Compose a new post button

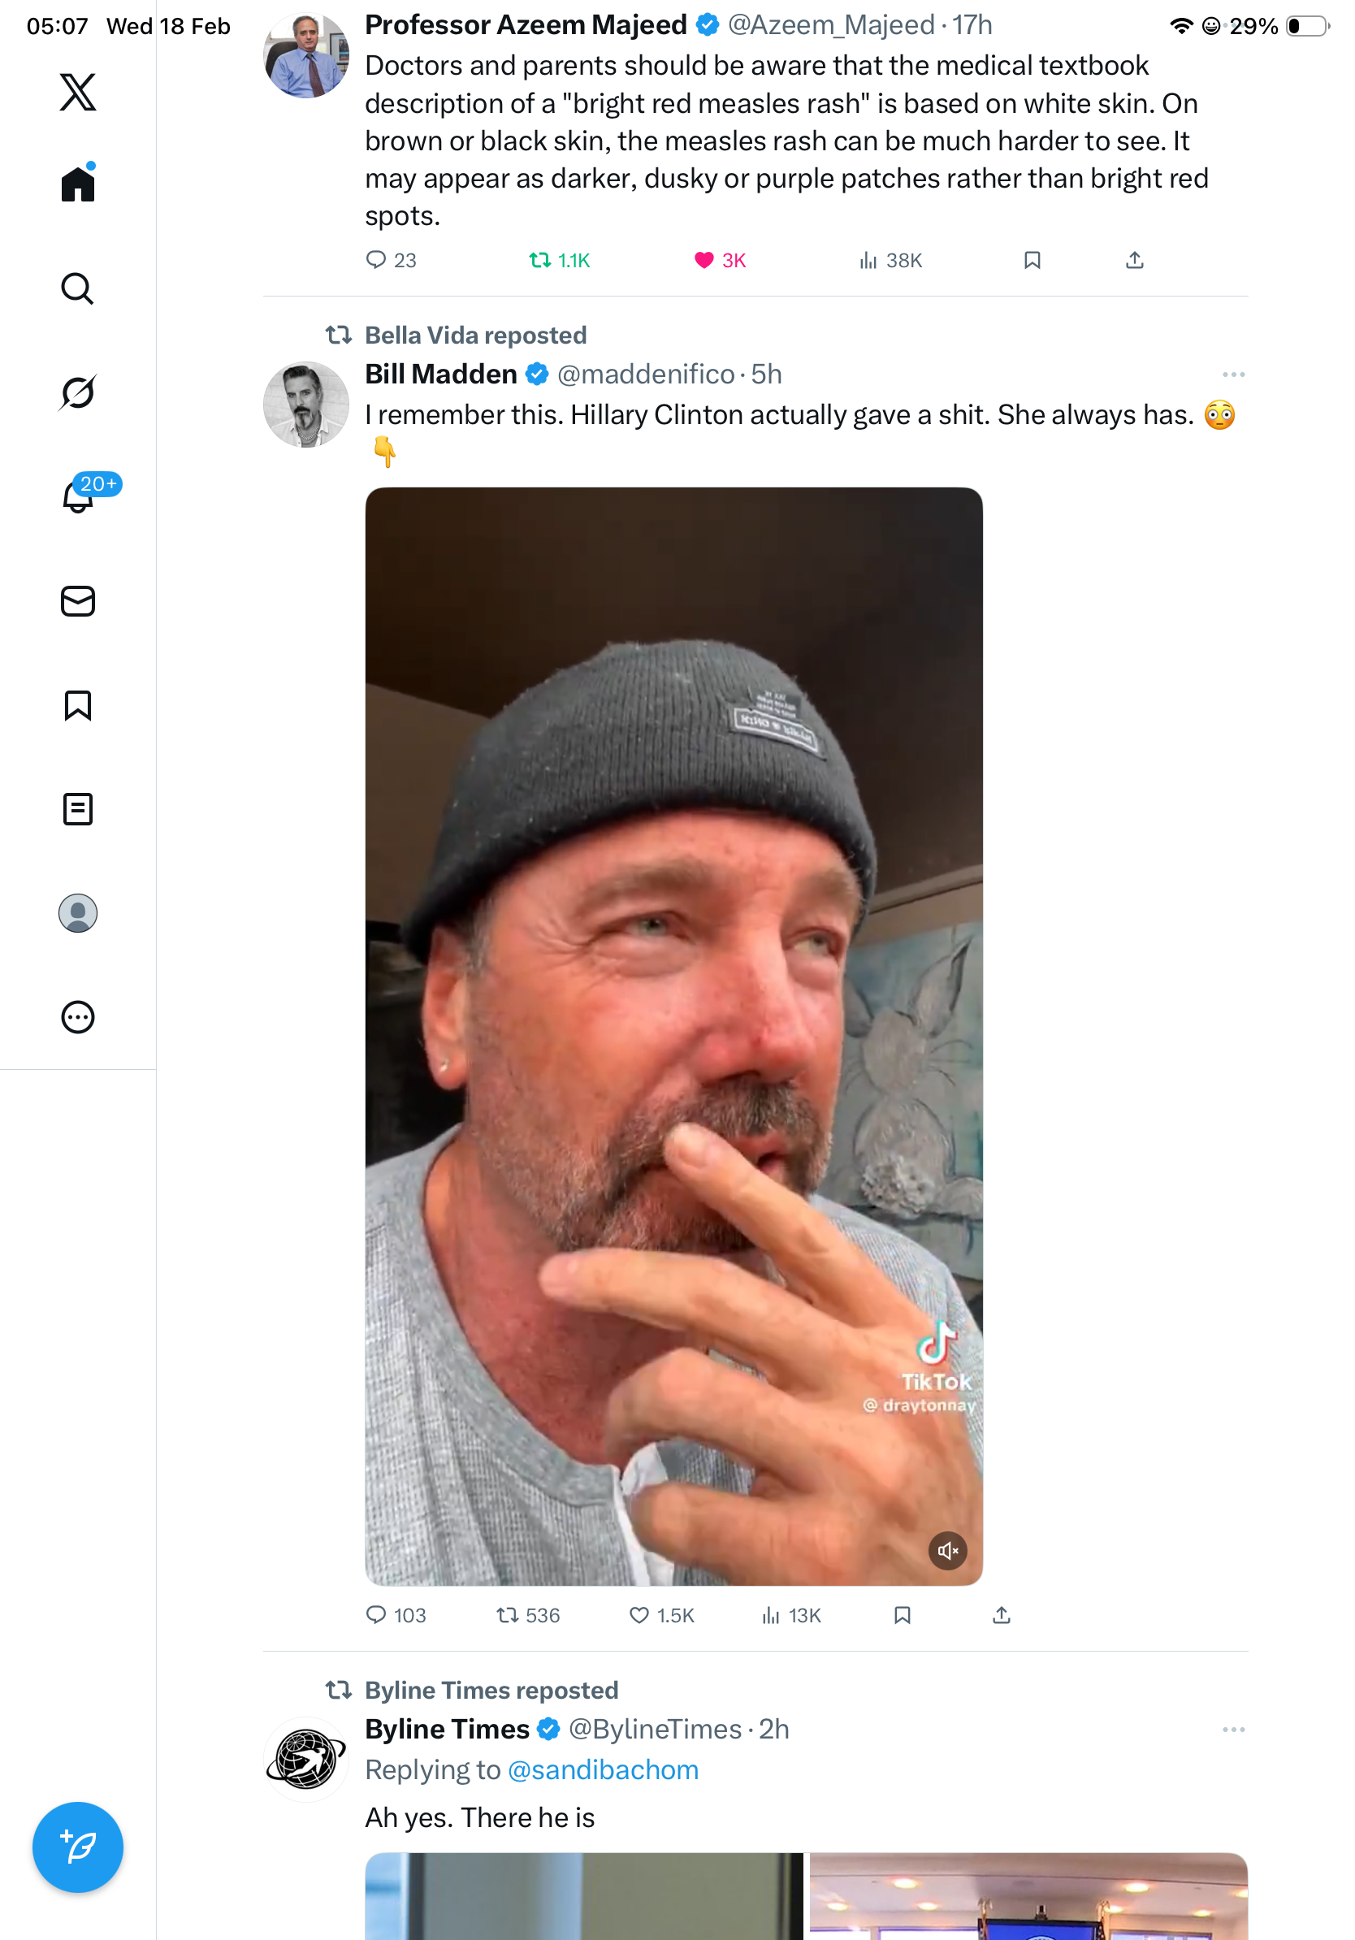tap(78, 1847)
